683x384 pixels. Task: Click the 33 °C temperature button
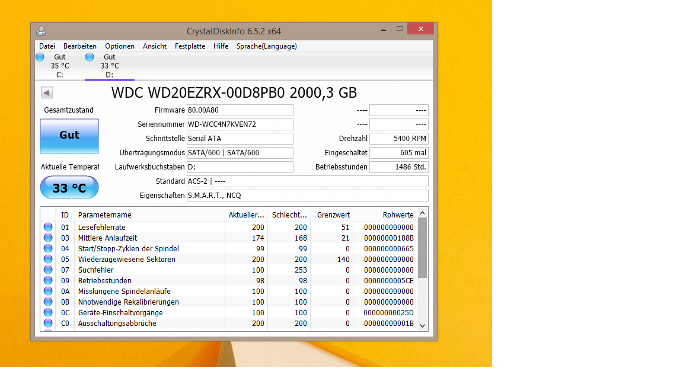pos(69,188)
